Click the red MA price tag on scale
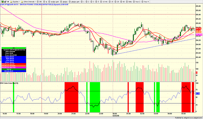The height and width of the screenshot is (119, 203). click(198, 28)
